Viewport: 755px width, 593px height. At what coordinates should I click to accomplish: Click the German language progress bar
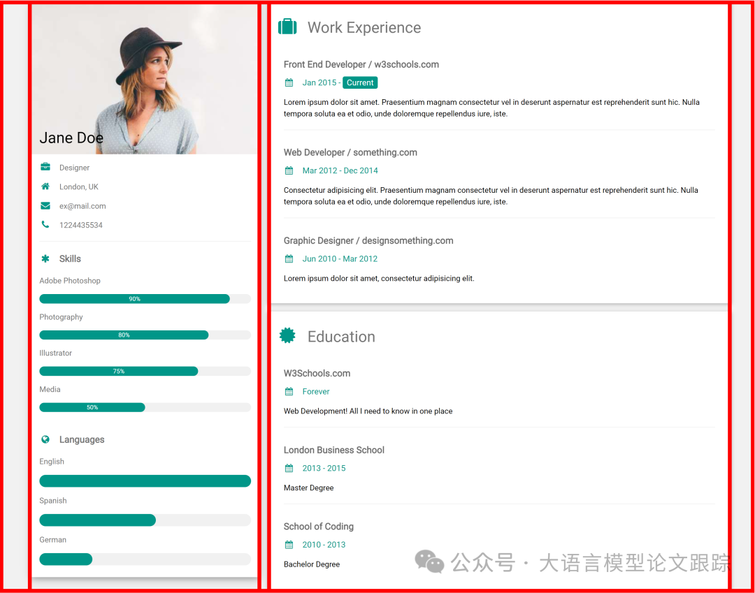(x=145, y=559)
